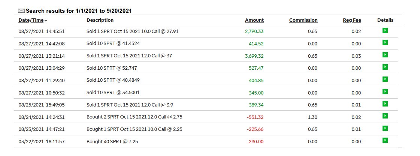Sort table by Date/Time column header
Viewport: 420px width, 156px height.
[x=31, y=20]
